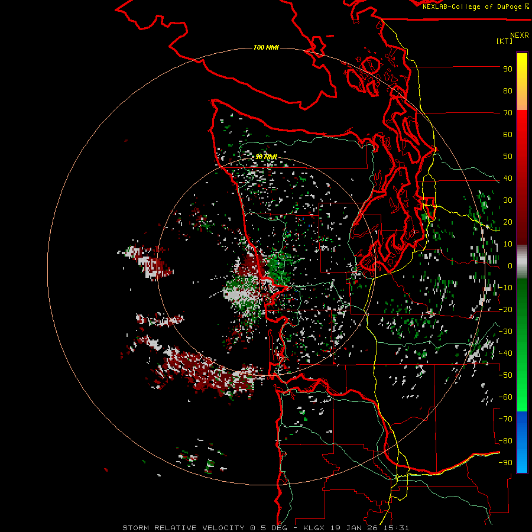532x532 pixels.
Task: Click the positive 50 scale label
Action: click(508, 157)
